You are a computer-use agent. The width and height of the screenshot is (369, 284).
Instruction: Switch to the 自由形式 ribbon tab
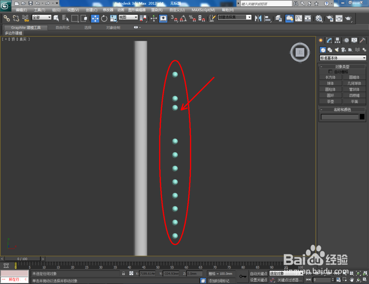click(x=63, y=28)
